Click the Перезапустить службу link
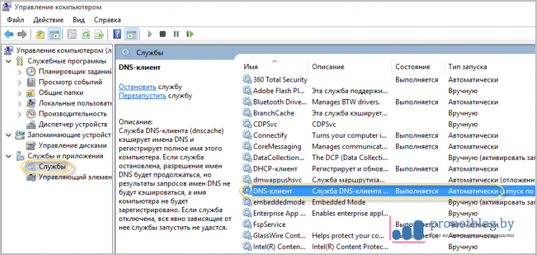The image size is (537, 255). tap(142, 96)
